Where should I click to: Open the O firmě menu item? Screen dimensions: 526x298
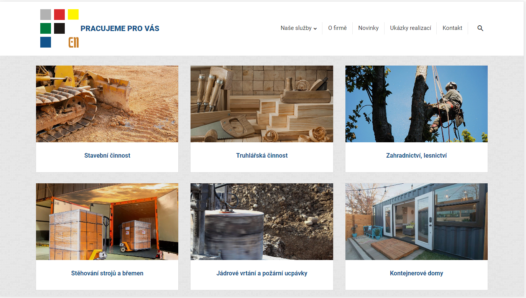337,28
